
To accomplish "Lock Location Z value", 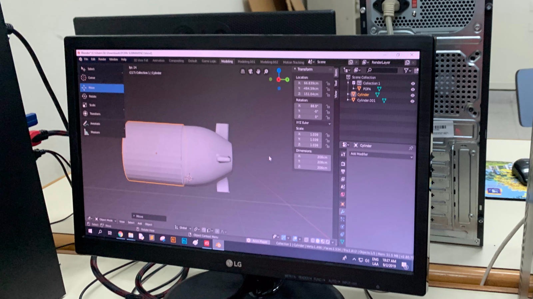I will (x=328, y=95).
